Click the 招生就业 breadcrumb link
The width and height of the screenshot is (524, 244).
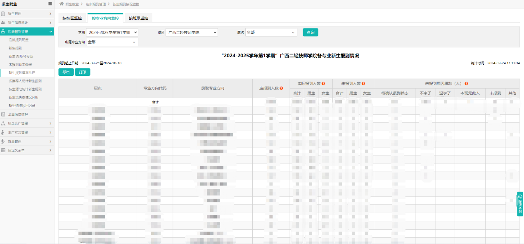pyautogui.click(x=72, y=4)
